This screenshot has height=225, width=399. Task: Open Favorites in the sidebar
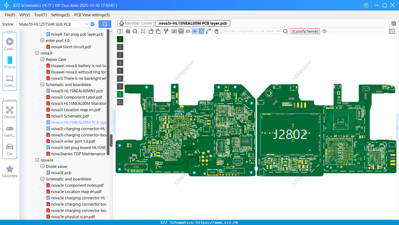pos(10,172)
